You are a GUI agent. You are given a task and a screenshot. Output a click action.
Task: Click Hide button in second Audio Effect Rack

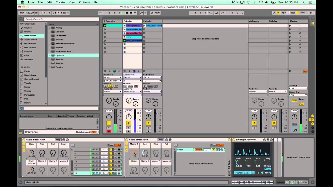[221, 145]
